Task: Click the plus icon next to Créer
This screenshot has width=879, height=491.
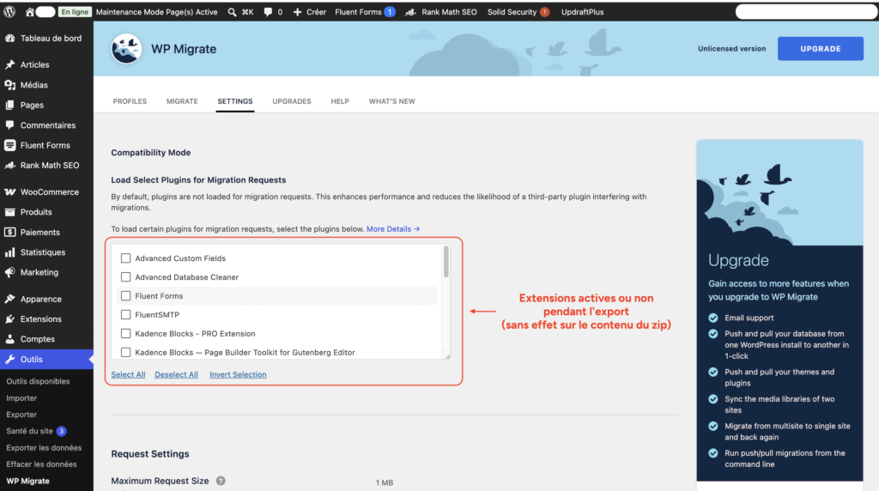Action: pos(298,12)
